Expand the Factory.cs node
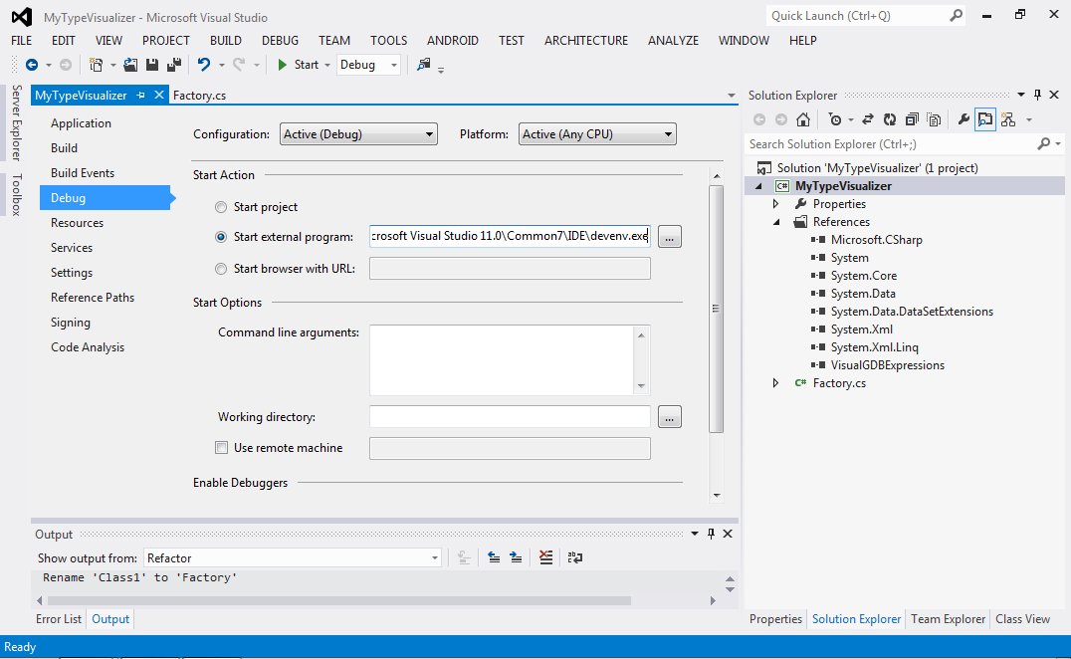 coord(776,383)
